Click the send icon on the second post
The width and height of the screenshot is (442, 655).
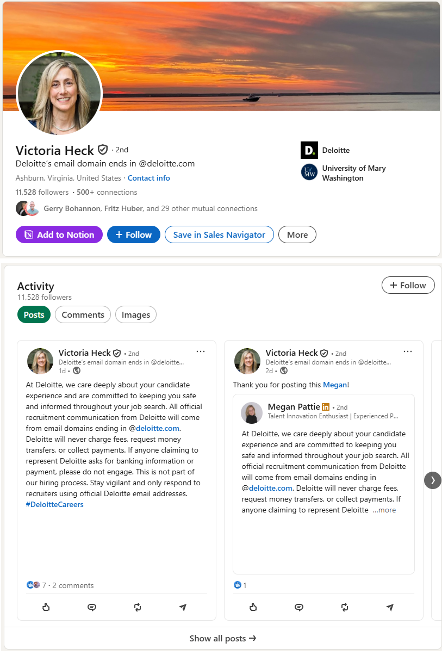[390, 607]
